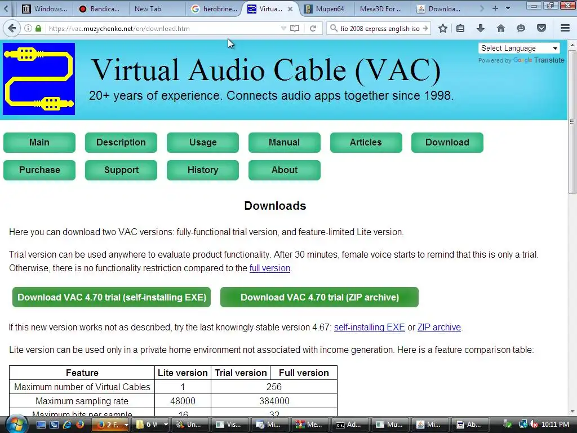
Task: Open the About page button
Action: [x=285, y=170]
